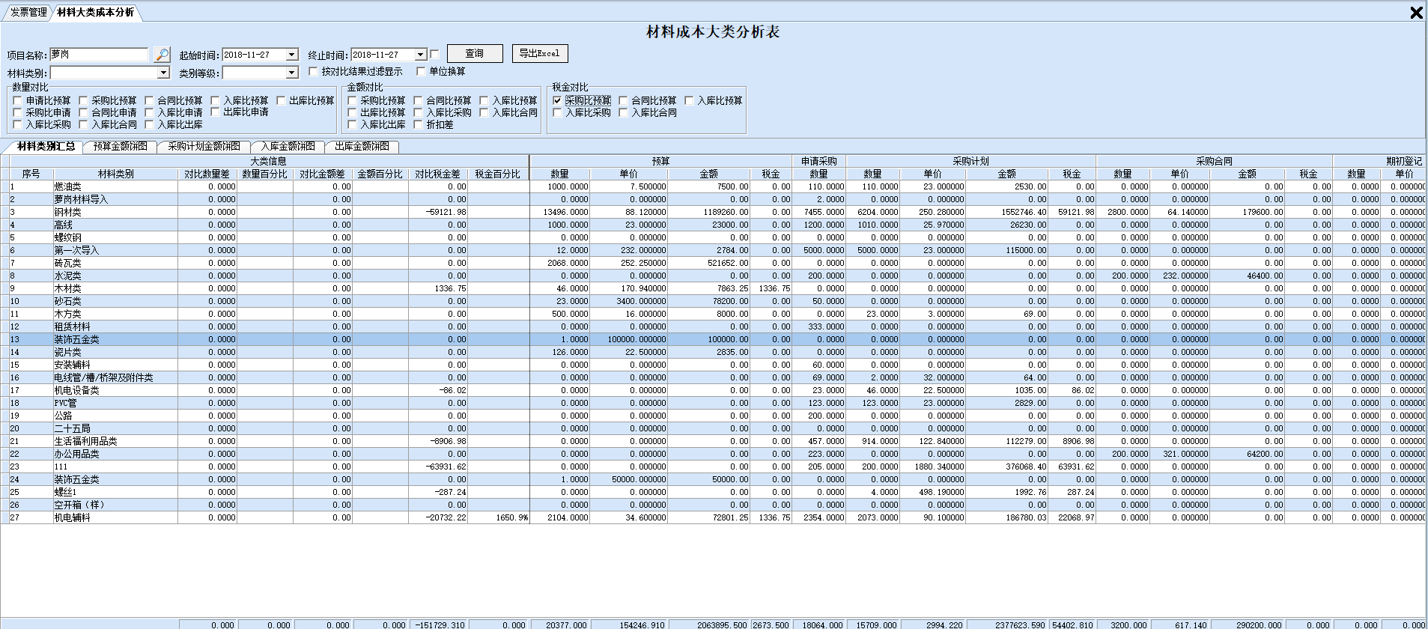Enable 申请比预算 in the 数量对比 group
This screenshot has height=629, width=1428.
(18, 100)
